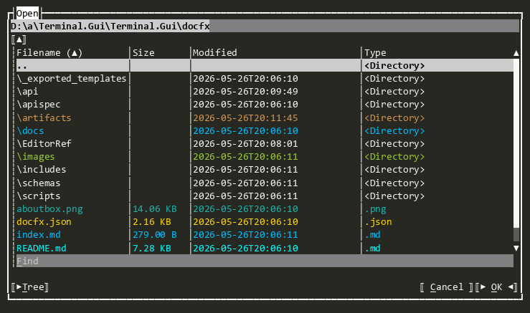Click the .json type cell

click(x=378, y=222)
